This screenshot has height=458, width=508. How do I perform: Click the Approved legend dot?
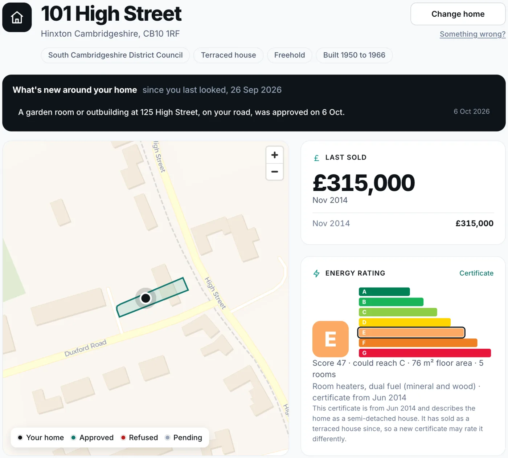coord(74,438)
